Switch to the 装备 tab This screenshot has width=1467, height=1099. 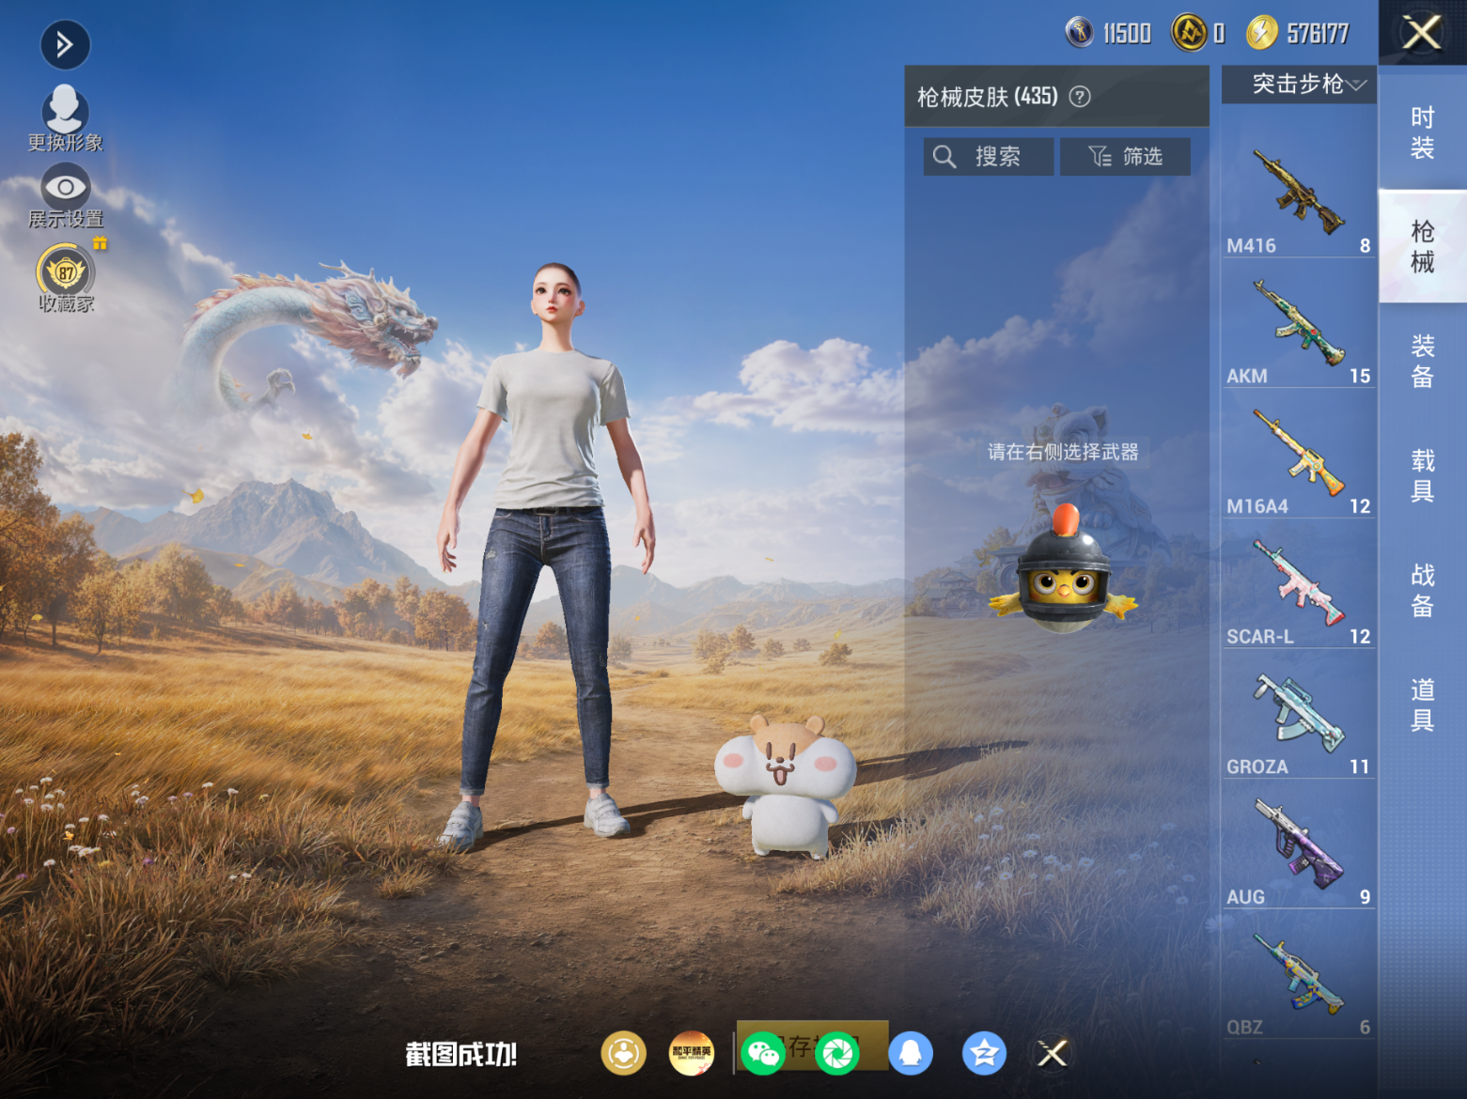coord(1423,361)
